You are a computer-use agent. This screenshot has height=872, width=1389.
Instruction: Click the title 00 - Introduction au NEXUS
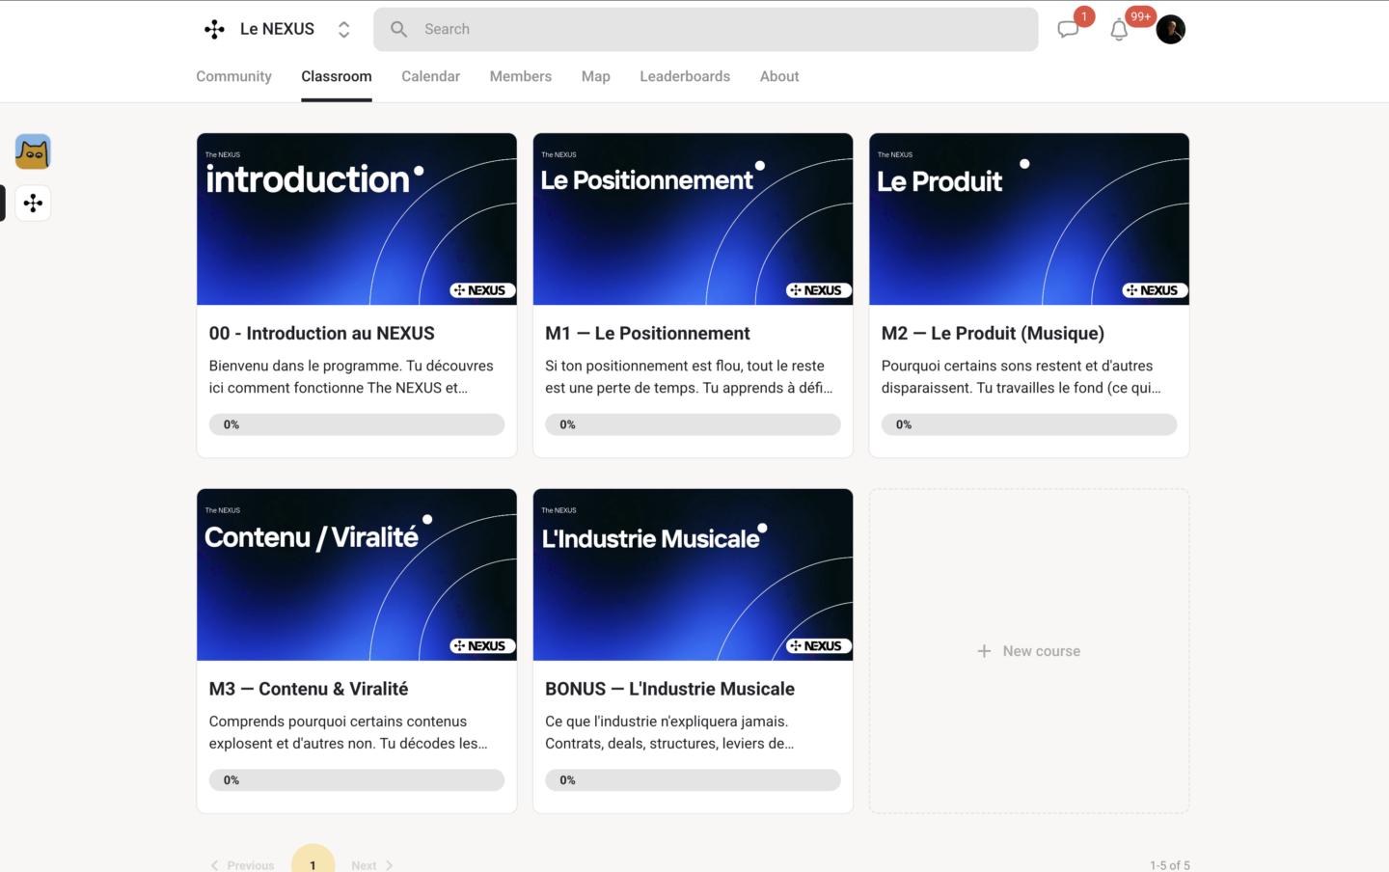(321, 333)
